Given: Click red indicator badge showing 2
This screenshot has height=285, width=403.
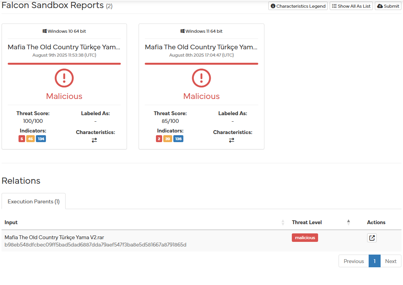Looking at the screenshot, I should pos(159,139).
